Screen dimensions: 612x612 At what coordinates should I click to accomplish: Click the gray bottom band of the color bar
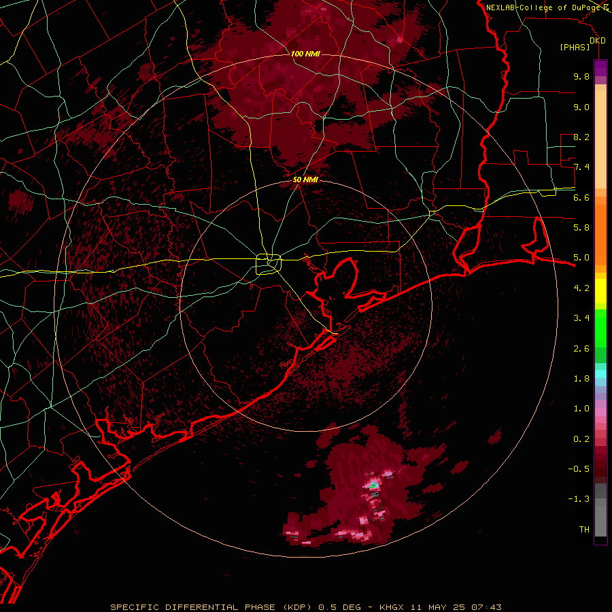[x=600, y=519]
